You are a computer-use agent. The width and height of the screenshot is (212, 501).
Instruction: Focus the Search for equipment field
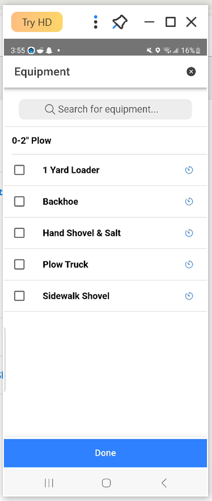coord(105,109)
